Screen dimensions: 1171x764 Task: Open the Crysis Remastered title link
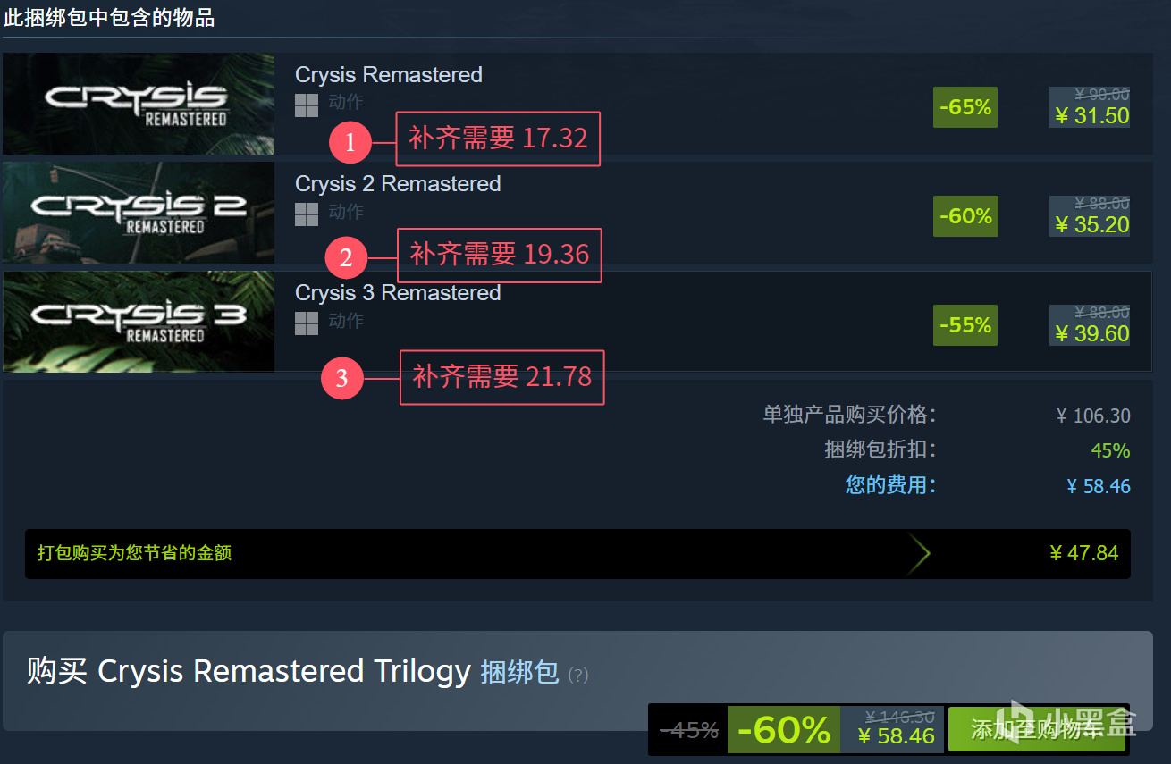tap(389, 75)
